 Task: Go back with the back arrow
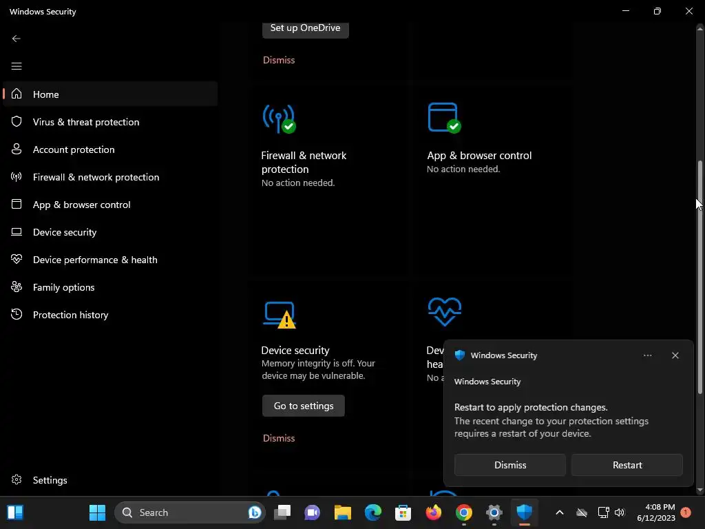[17, 39]
